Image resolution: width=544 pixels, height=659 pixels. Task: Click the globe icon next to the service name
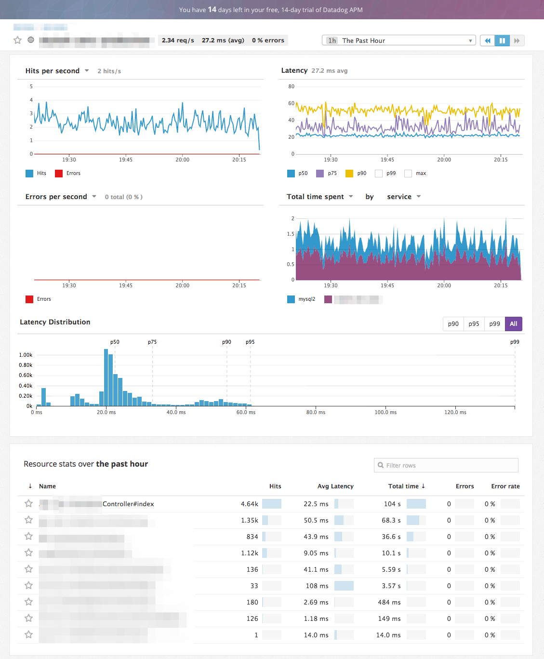point(30,40)
